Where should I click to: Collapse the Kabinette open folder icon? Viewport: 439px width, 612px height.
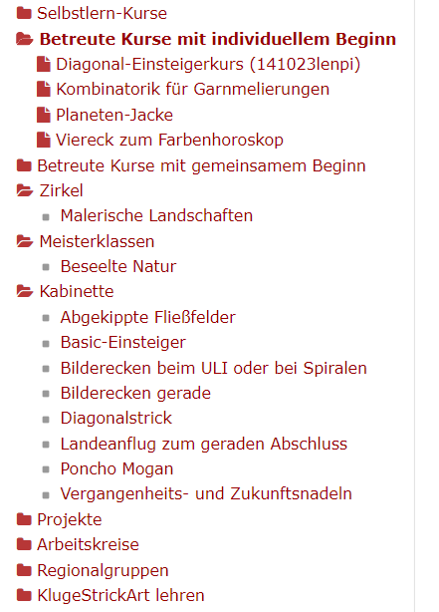(x=25, y=291)
